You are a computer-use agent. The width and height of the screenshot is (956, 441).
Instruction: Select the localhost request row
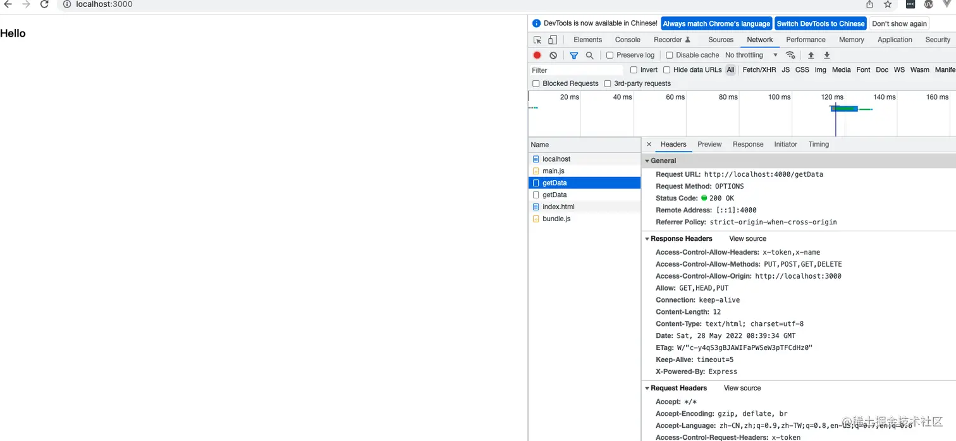pos(584,159)
